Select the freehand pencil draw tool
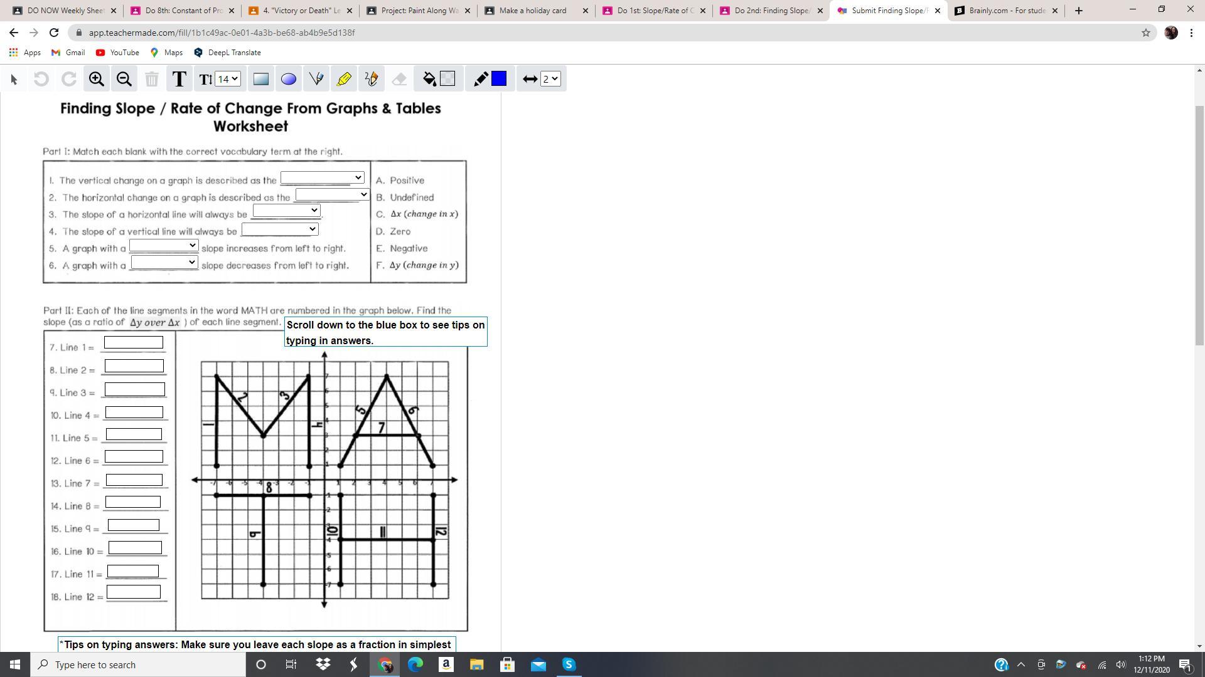 click(372, 79)
